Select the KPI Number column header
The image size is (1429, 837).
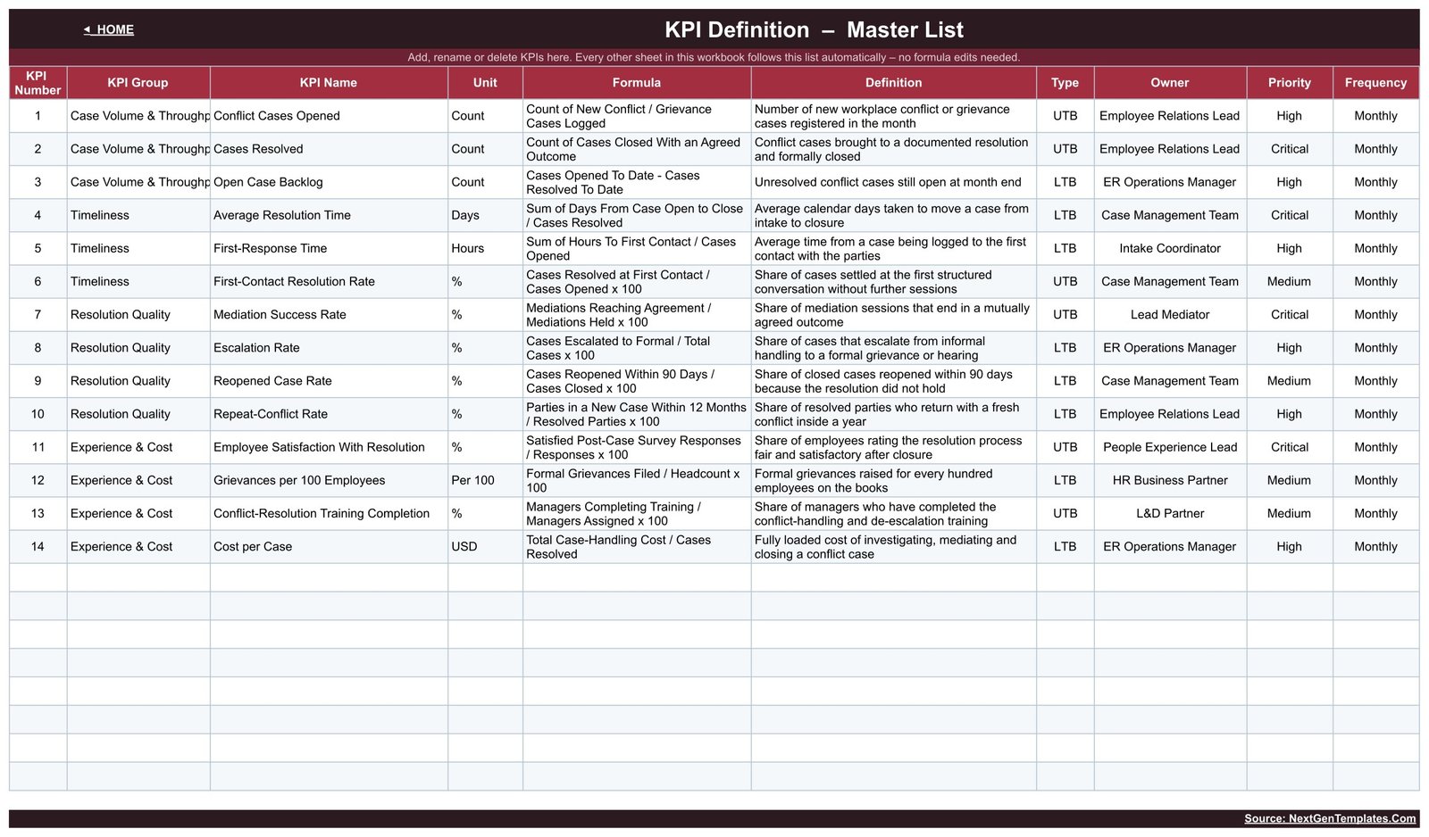pyautogui.click(x=38, y=83)
